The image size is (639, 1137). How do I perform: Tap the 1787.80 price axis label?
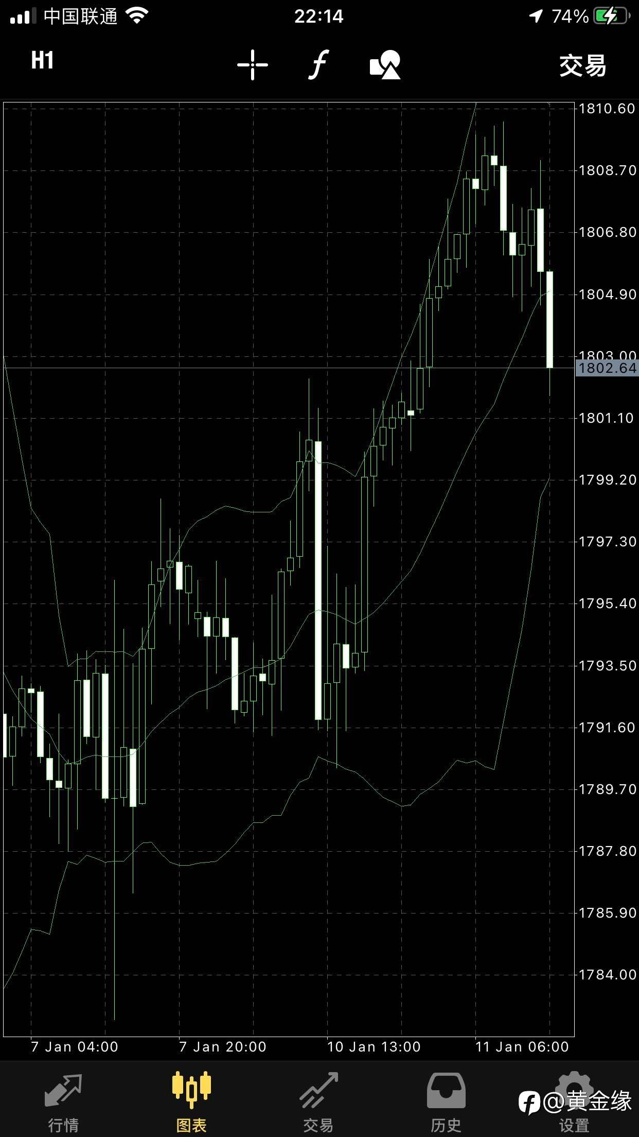[x=607, y=851]
